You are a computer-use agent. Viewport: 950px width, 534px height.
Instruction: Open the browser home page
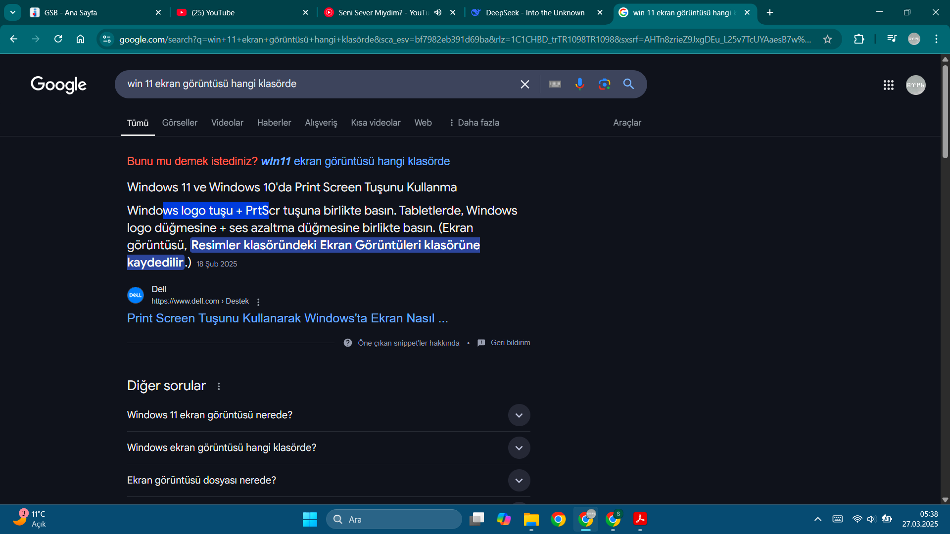[x=80, y=39]
